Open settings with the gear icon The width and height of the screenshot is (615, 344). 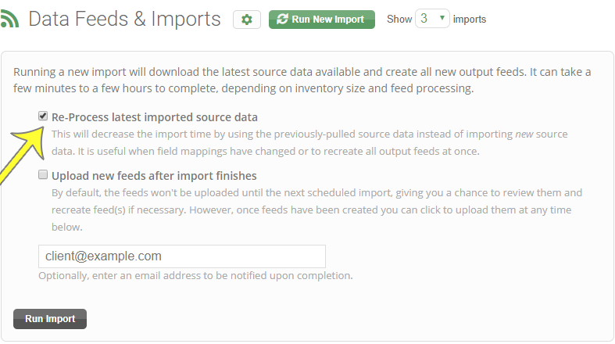[247, 20]
